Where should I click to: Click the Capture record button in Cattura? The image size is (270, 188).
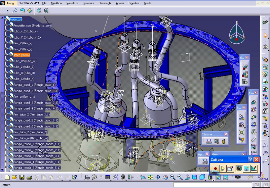click(x=215, y=169)
